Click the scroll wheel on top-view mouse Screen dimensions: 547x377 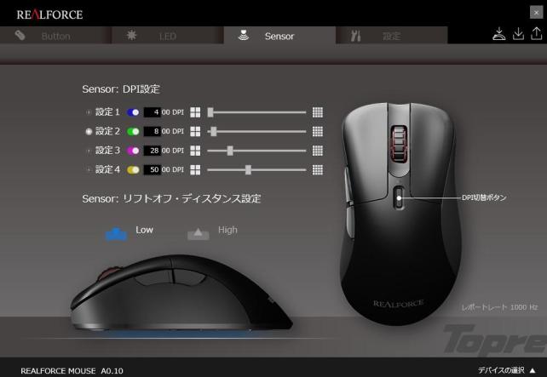coord(399,144)
